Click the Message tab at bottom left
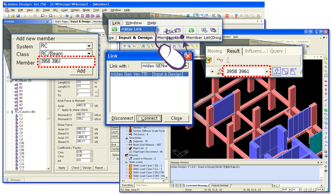 15,180
